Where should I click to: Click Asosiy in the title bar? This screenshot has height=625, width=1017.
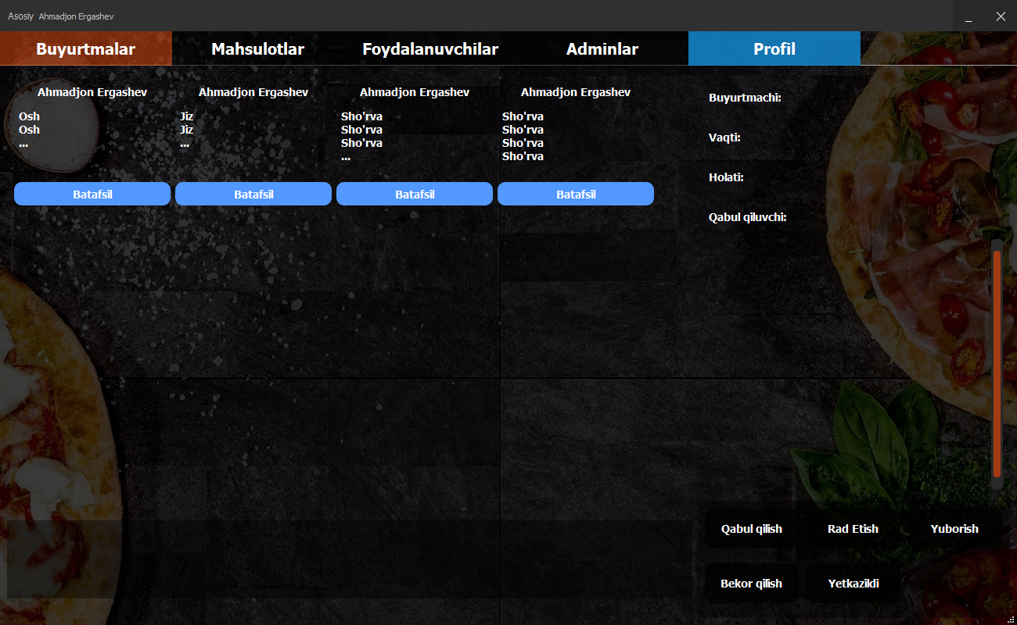[20, 16]
